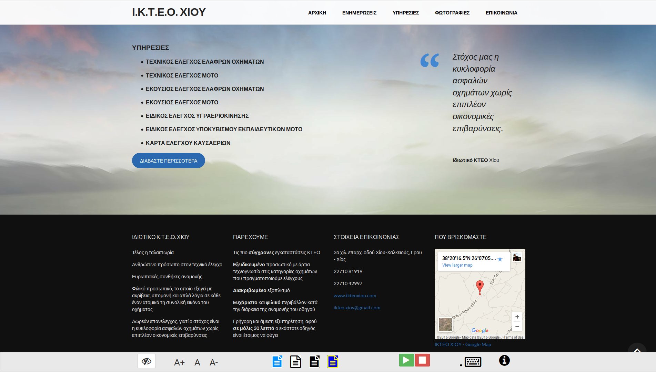Viewport: 656px width, 372px height.
Task: Open ΕΝΗΜΕΡΩΣΕΙΣ menu item
Action: (359, 13)
